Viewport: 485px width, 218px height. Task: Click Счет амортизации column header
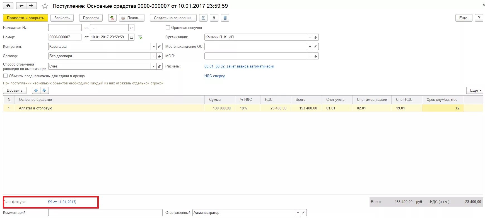coord(372,100)
